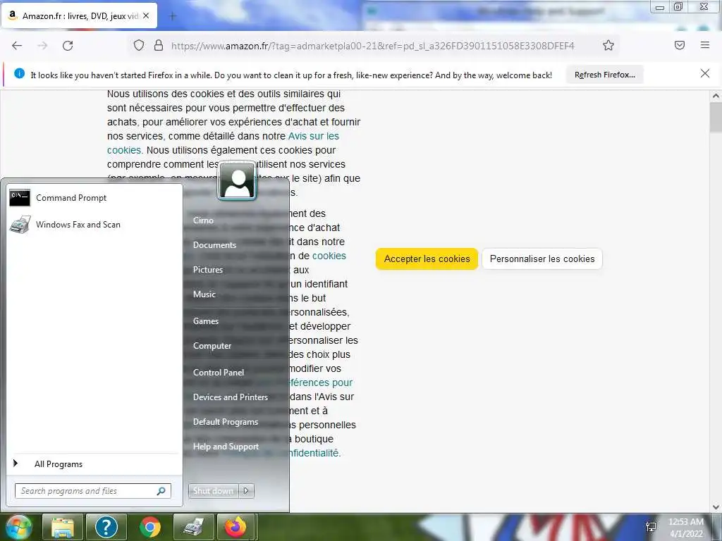Screen dimensions: 722x541
Task: Open Devices and Printers
Action: pos(231,397)
